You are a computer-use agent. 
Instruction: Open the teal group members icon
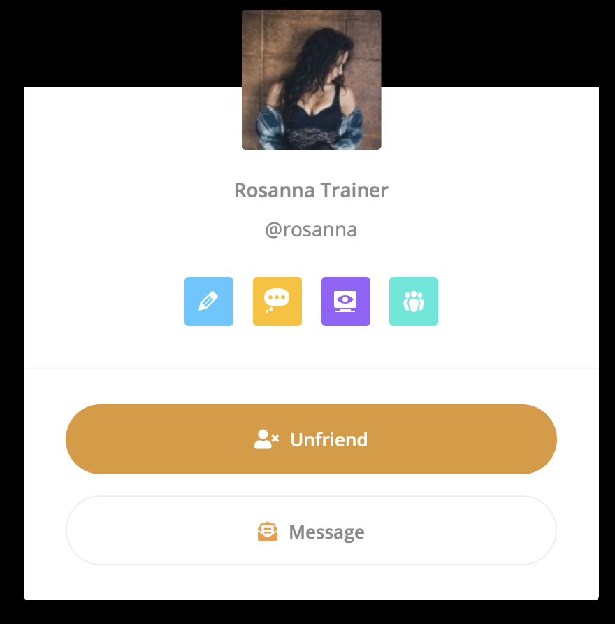[x=414, y=302]
